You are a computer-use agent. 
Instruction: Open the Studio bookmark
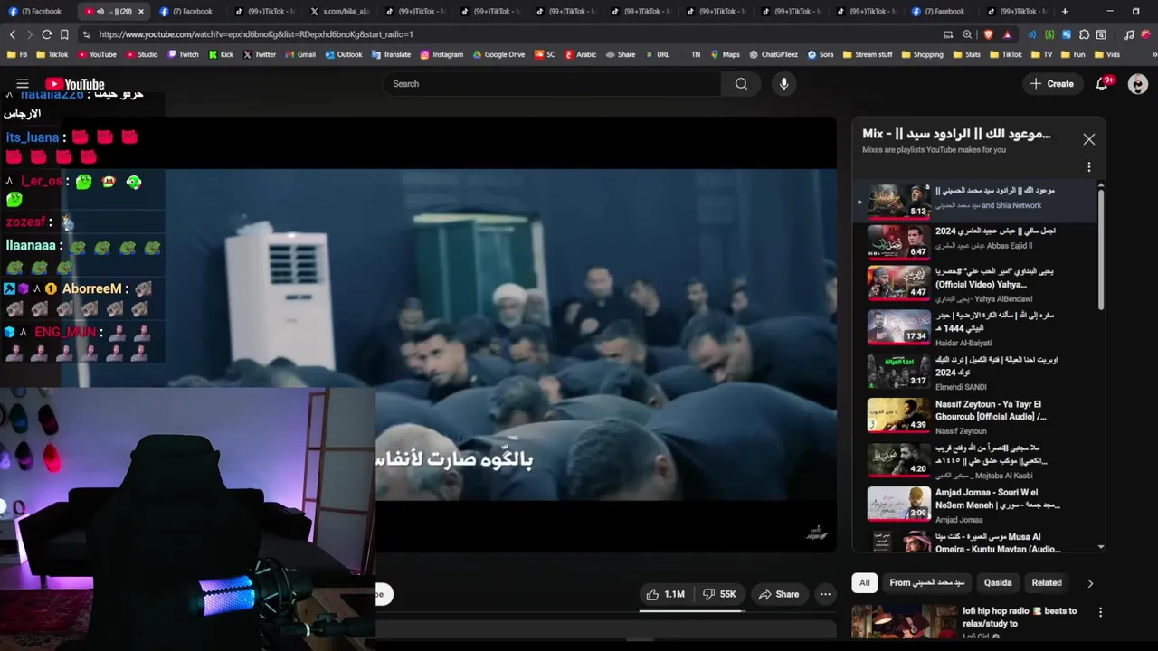(141, 54)
